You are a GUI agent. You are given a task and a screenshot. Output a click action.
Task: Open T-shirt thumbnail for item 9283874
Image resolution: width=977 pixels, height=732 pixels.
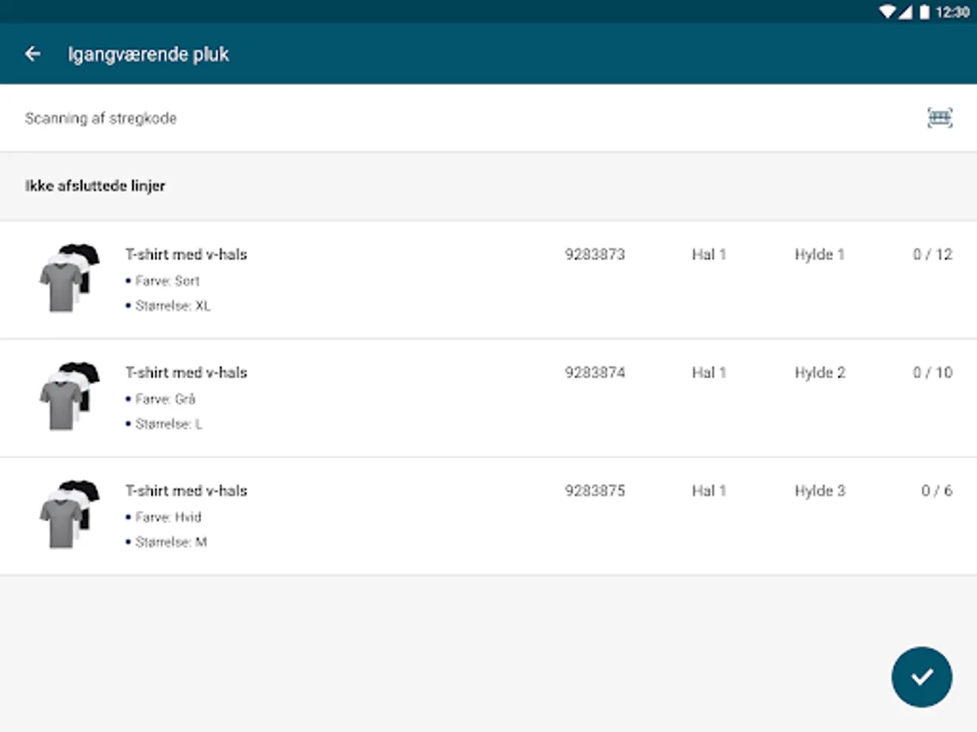(69, 395)
